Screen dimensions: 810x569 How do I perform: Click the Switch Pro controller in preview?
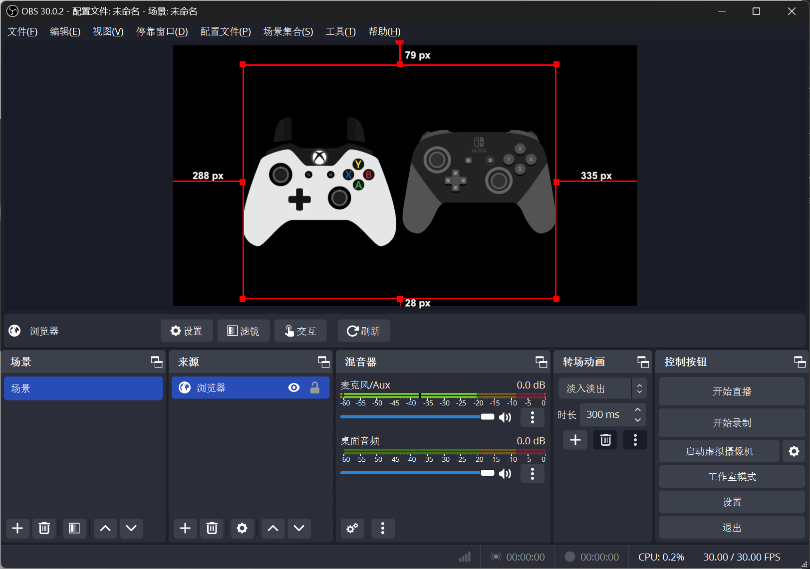coord(479,182)
